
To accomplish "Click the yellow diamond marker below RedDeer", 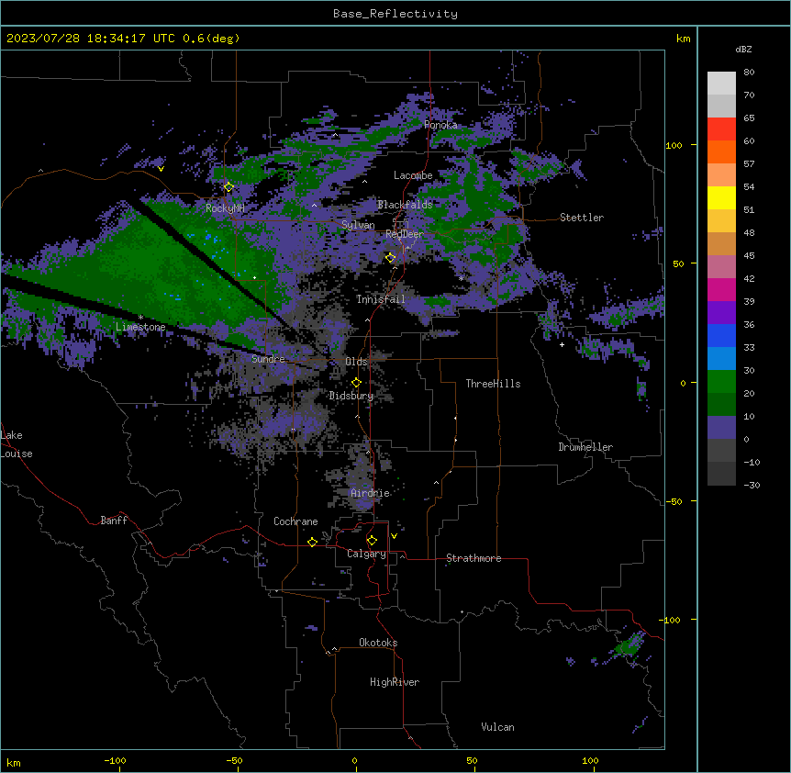I will pyautogui.click(x=390, y=258).
